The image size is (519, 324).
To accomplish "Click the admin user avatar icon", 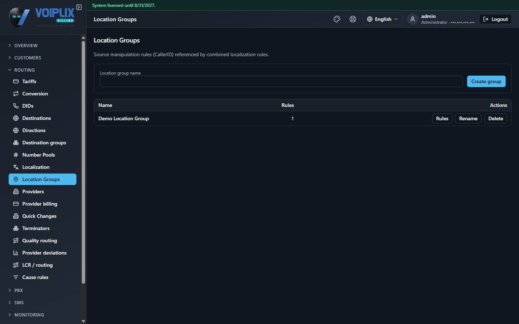I will click(x=413, y=19).
